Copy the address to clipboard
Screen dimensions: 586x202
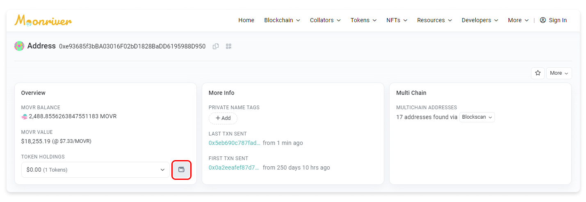[216, 46]
